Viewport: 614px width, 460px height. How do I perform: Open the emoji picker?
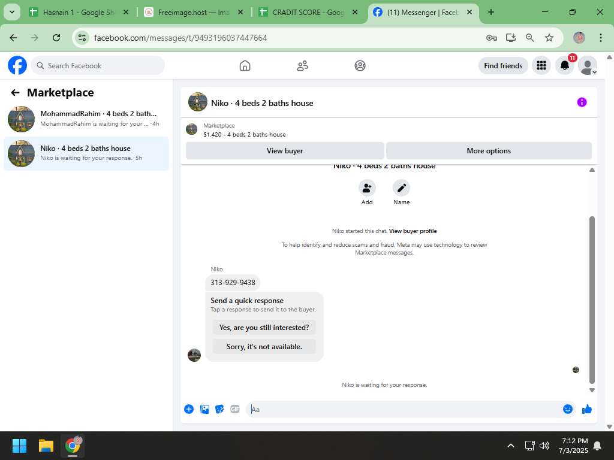pos(568,409)
